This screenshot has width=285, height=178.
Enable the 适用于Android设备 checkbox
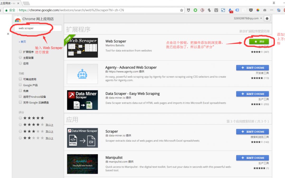[20, 97]
